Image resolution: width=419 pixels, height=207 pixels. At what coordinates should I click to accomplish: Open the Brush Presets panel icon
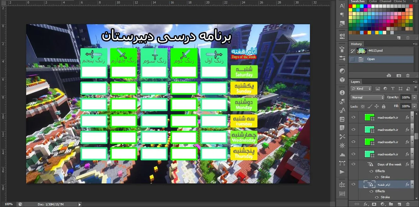pyautogui.click(x=342, y=58)
